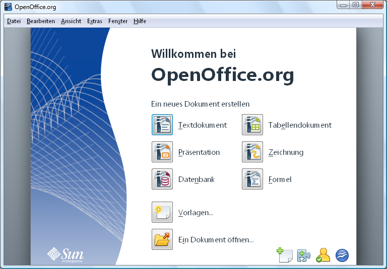
Task: Create a Datenbank via its icon
Action: click(x=162, y=179)
